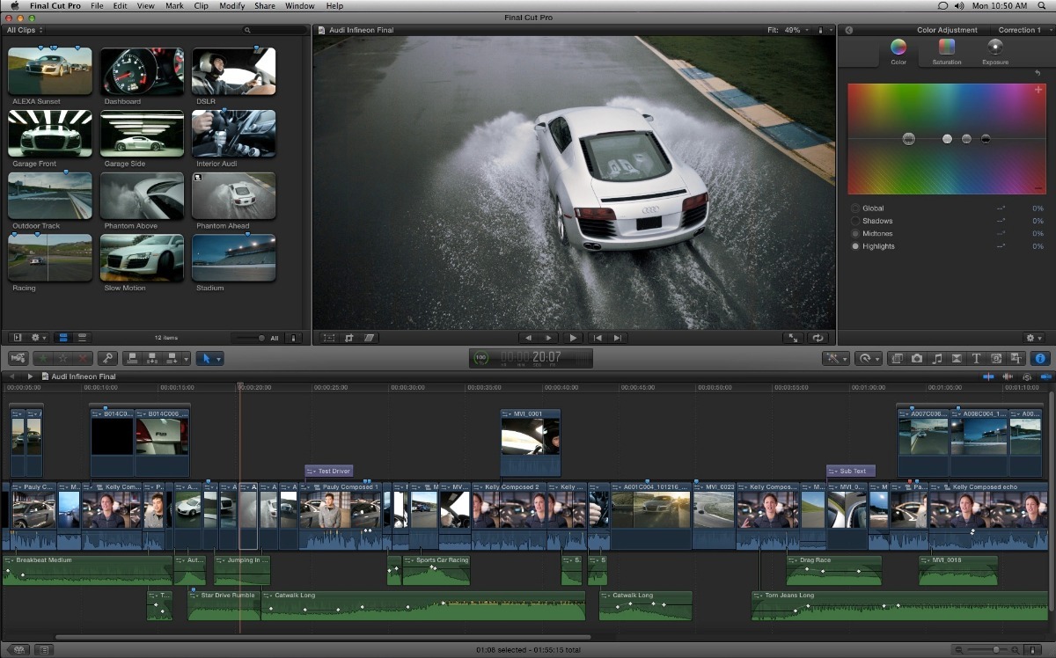Open the Photos browser camera icon
1056x658 pixels.
click(917, 359)
